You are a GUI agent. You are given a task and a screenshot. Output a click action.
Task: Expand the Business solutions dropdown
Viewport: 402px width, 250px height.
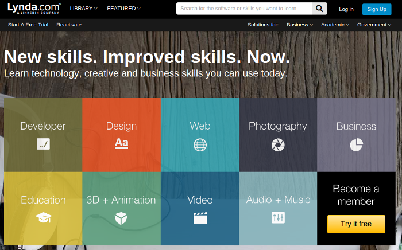tap(300, 25)
